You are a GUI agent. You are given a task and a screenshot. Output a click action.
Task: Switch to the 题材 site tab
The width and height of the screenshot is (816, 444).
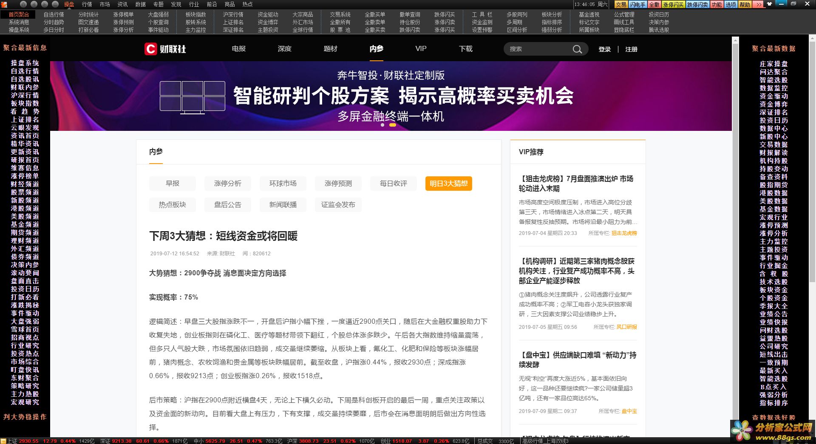tap(331, 49)
